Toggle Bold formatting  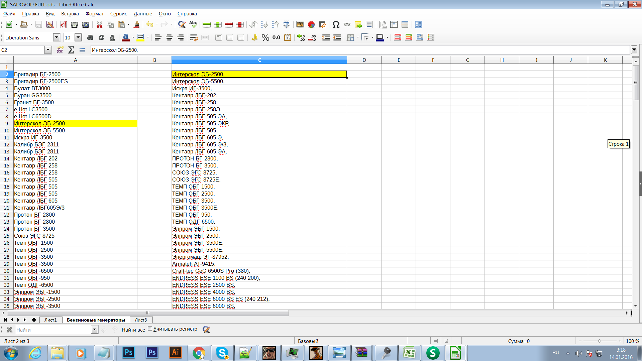point(90,37)
